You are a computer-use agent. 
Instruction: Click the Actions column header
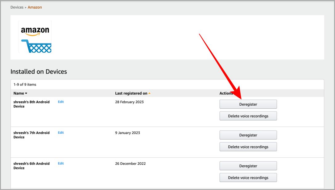pyautogui.click(x=226, y=93)
